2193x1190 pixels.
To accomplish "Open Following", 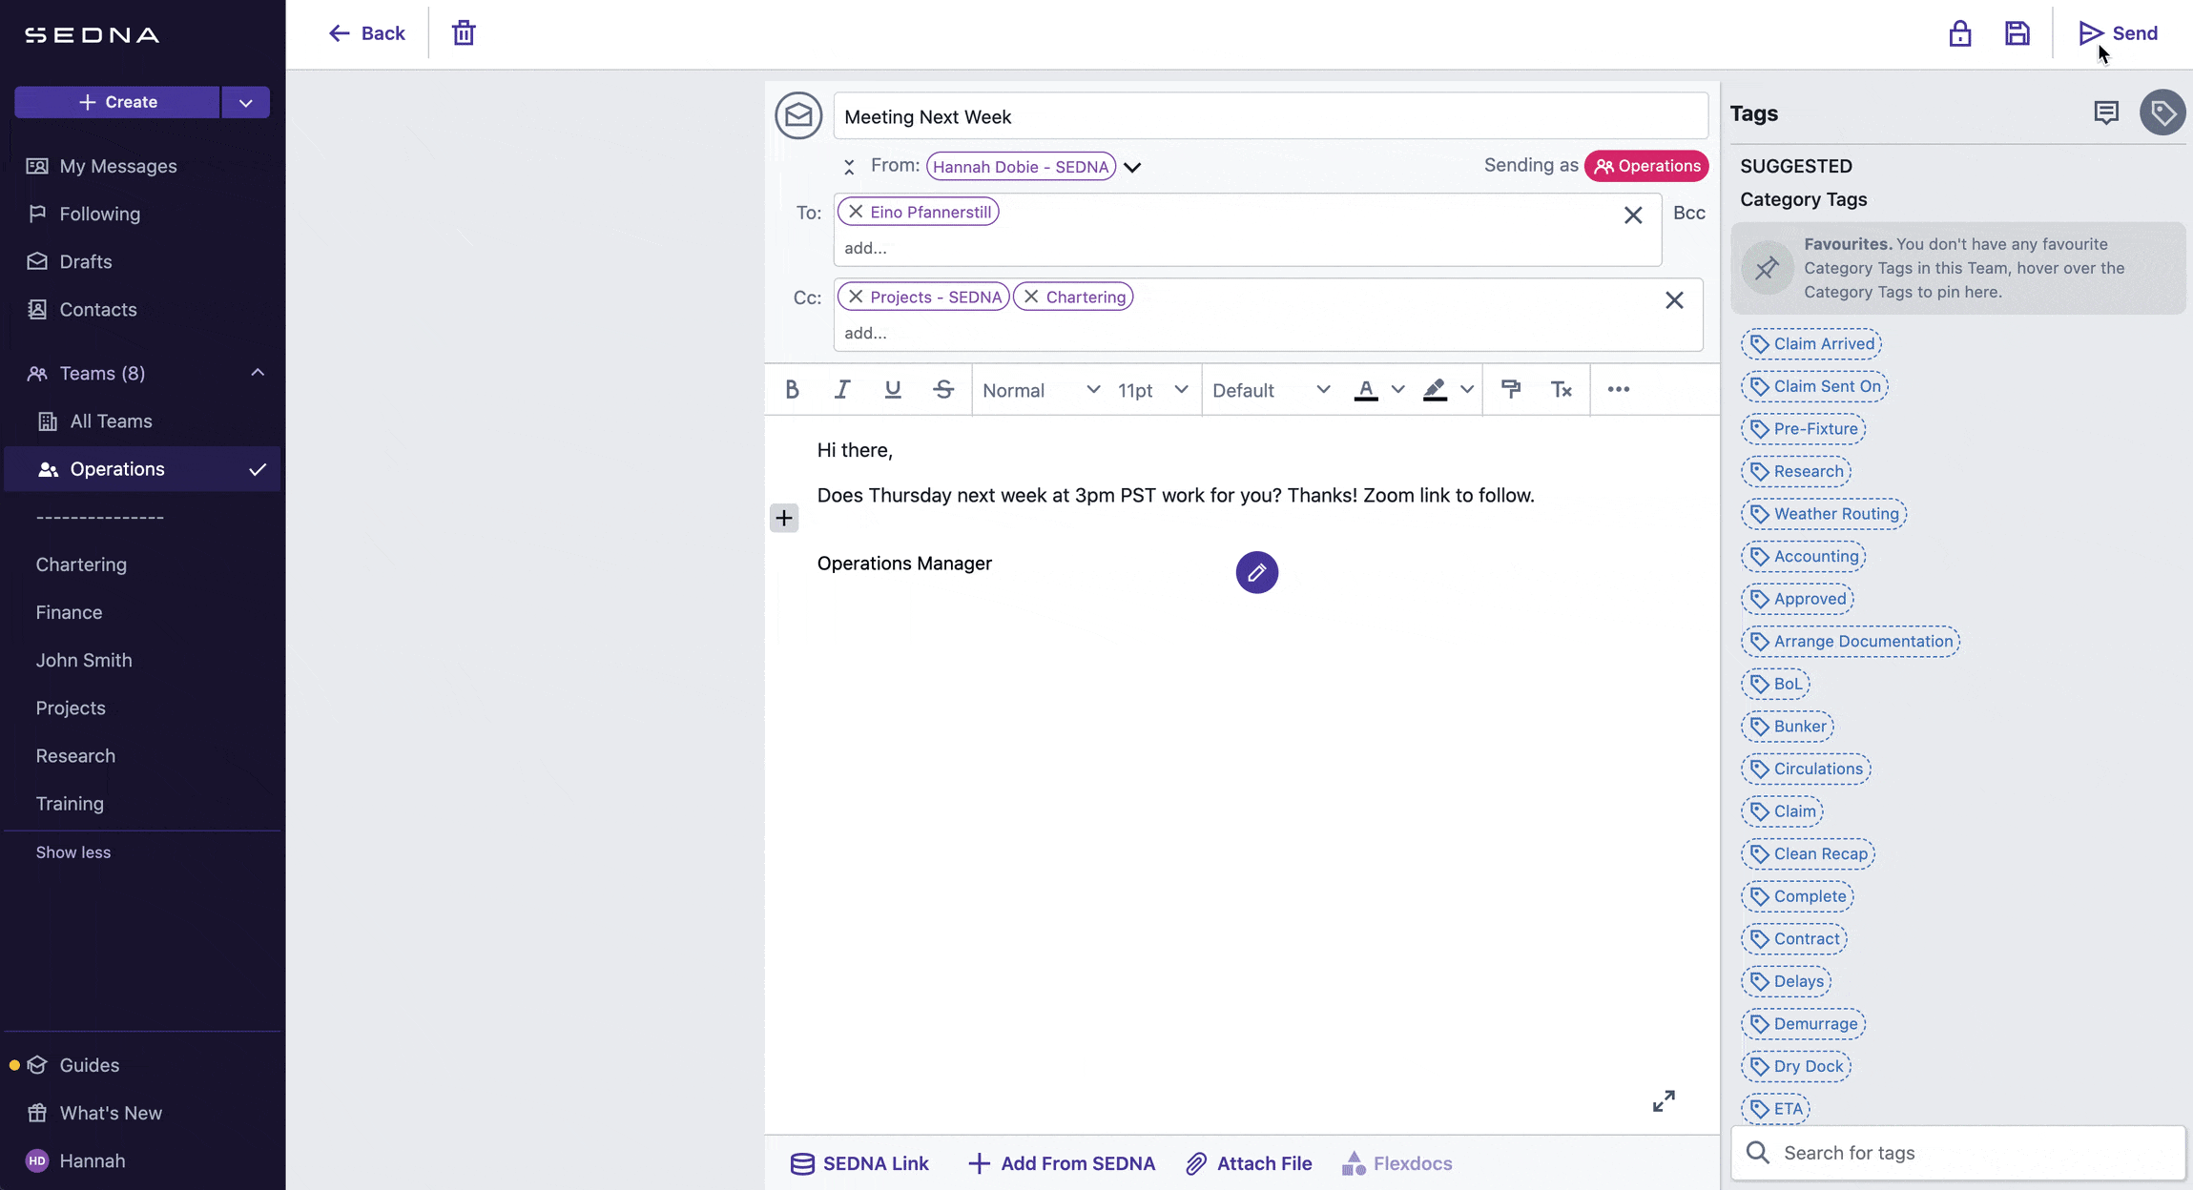I will (84, 214).
